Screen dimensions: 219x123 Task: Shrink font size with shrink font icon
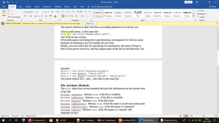[48, 12]
